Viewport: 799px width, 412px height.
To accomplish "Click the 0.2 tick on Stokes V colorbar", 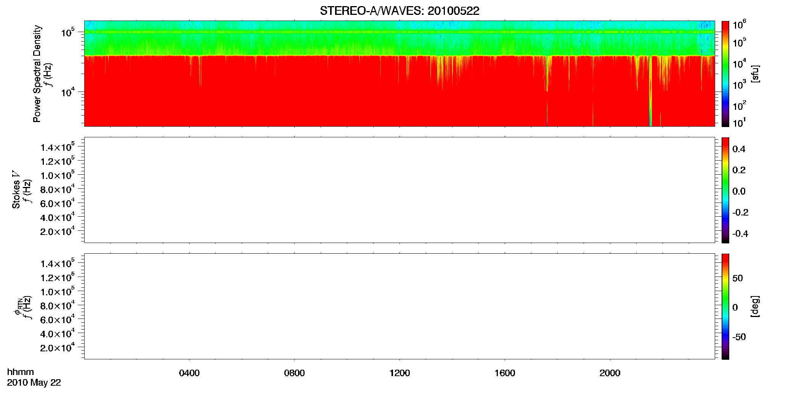I will (x=739, y=170).
